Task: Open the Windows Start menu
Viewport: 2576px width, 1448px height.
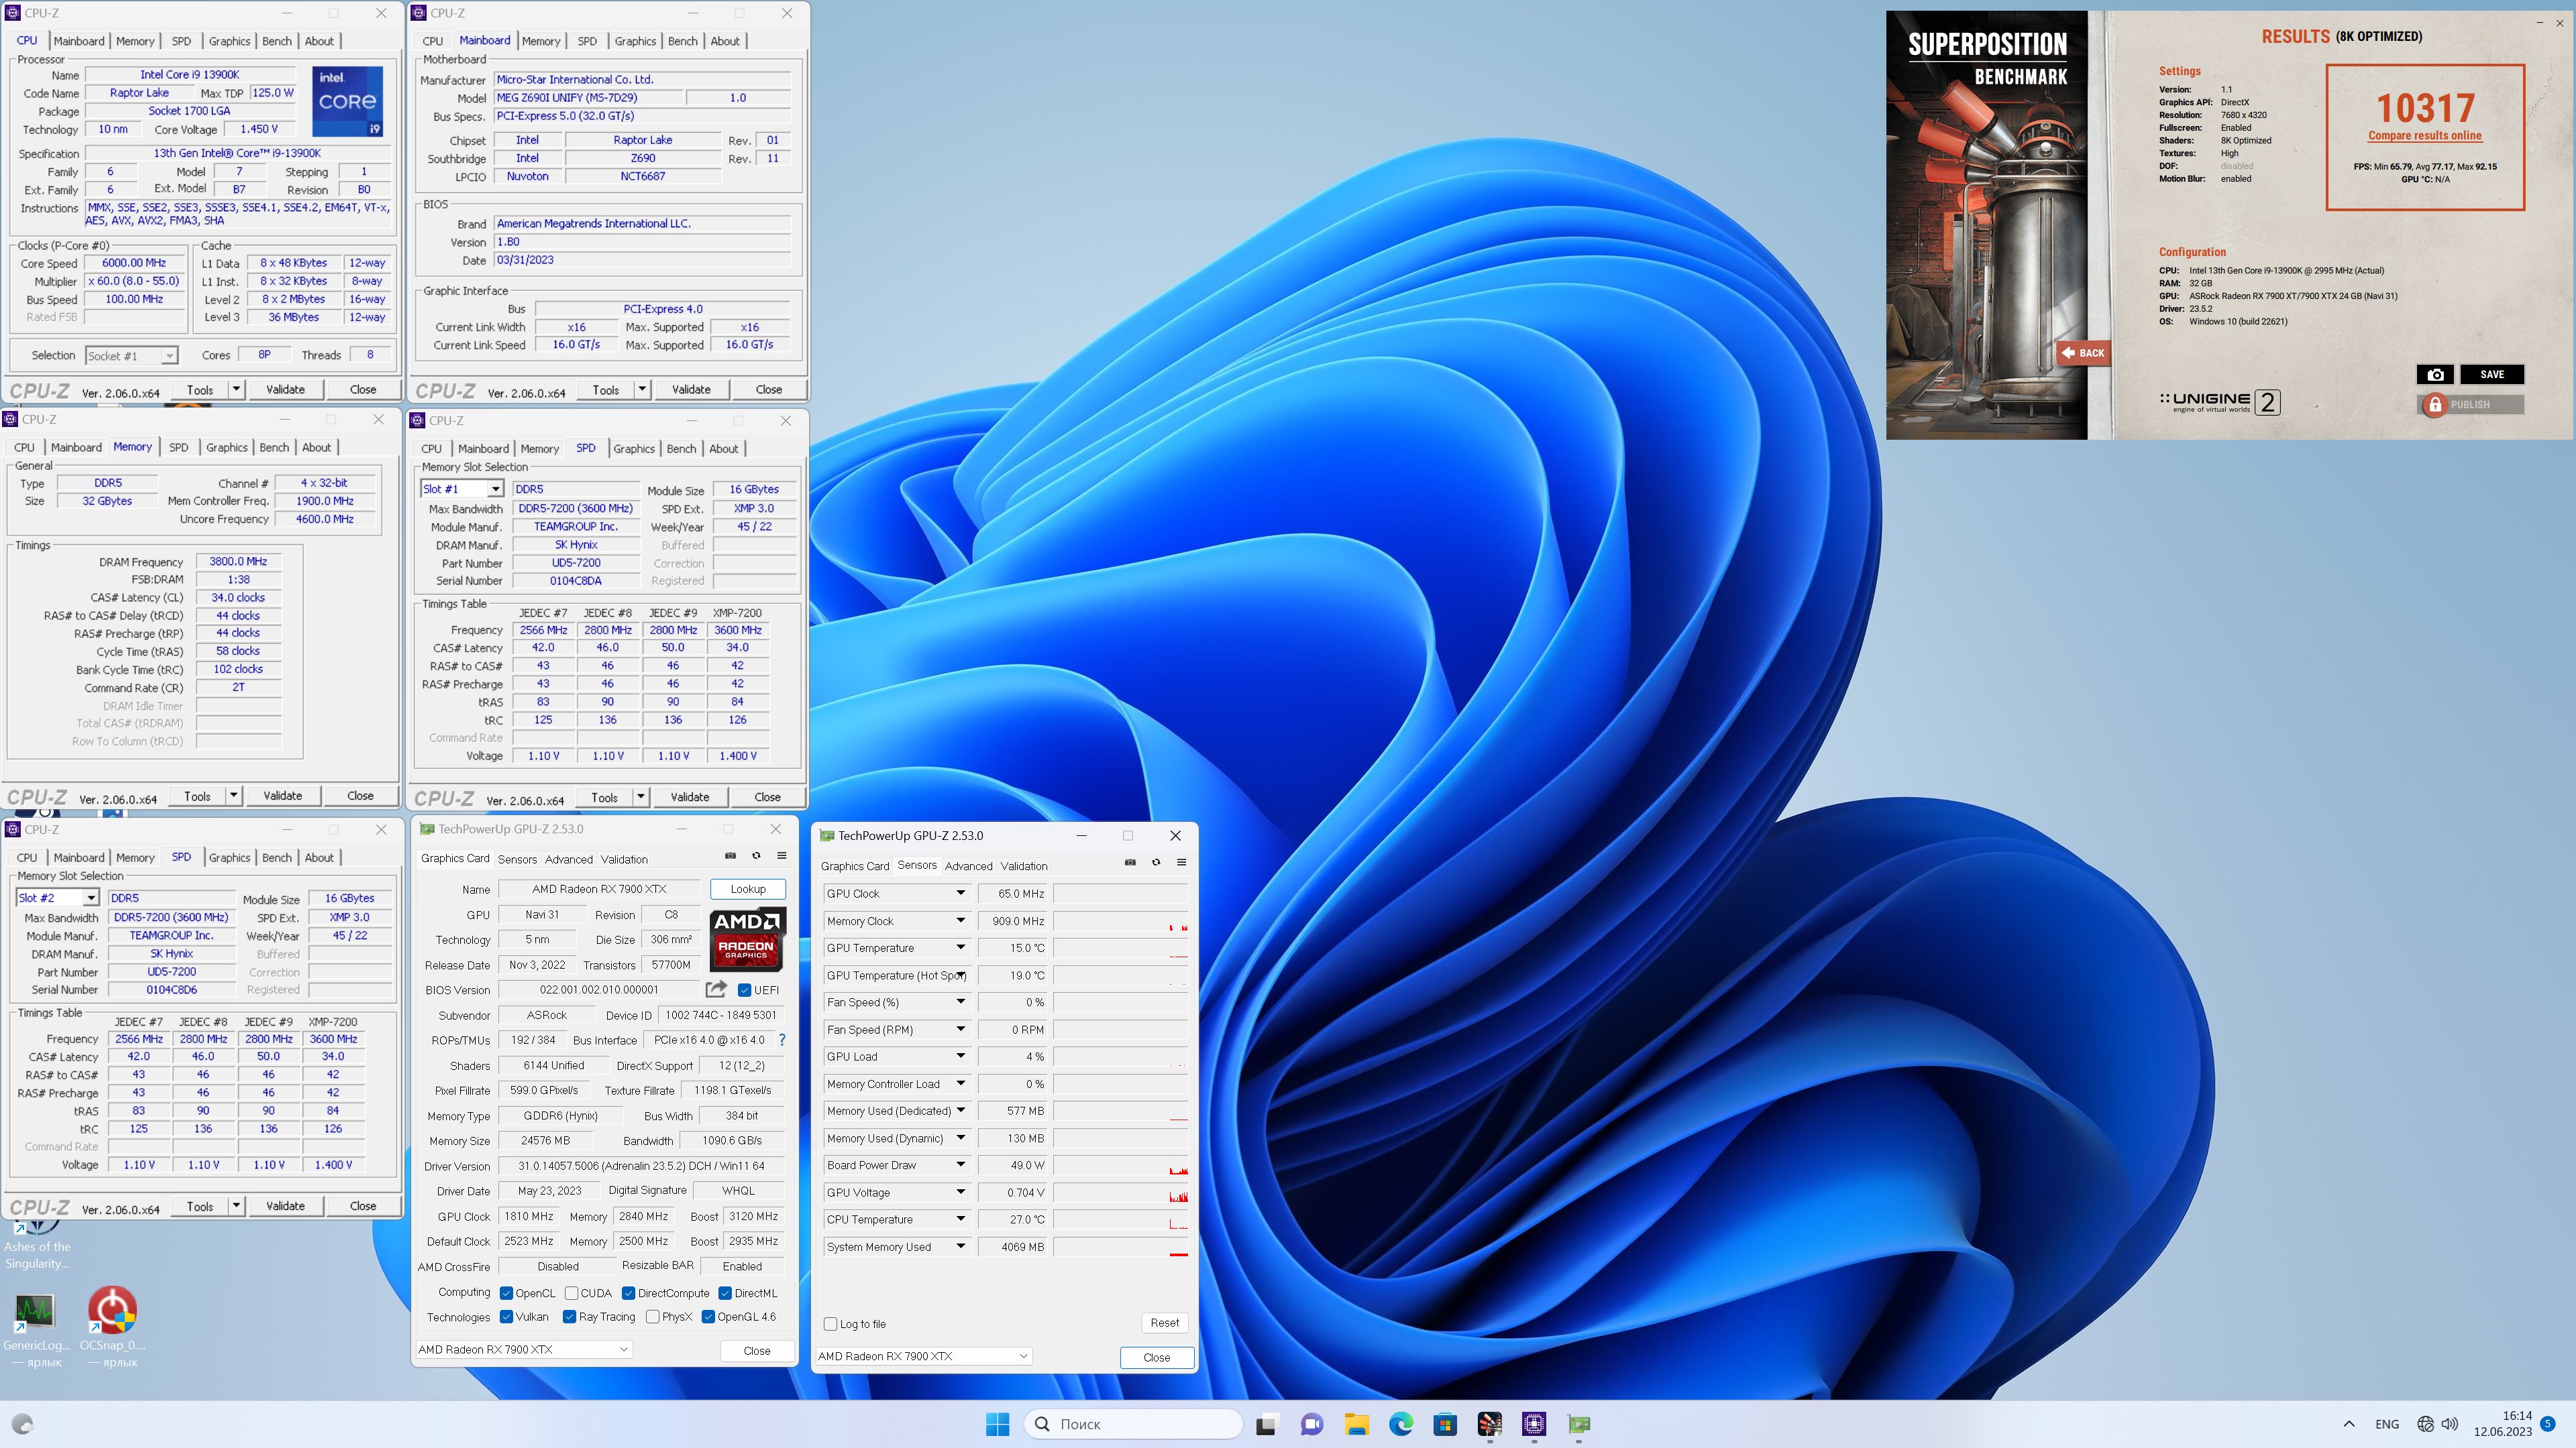Action: [x=997, y=1424]
